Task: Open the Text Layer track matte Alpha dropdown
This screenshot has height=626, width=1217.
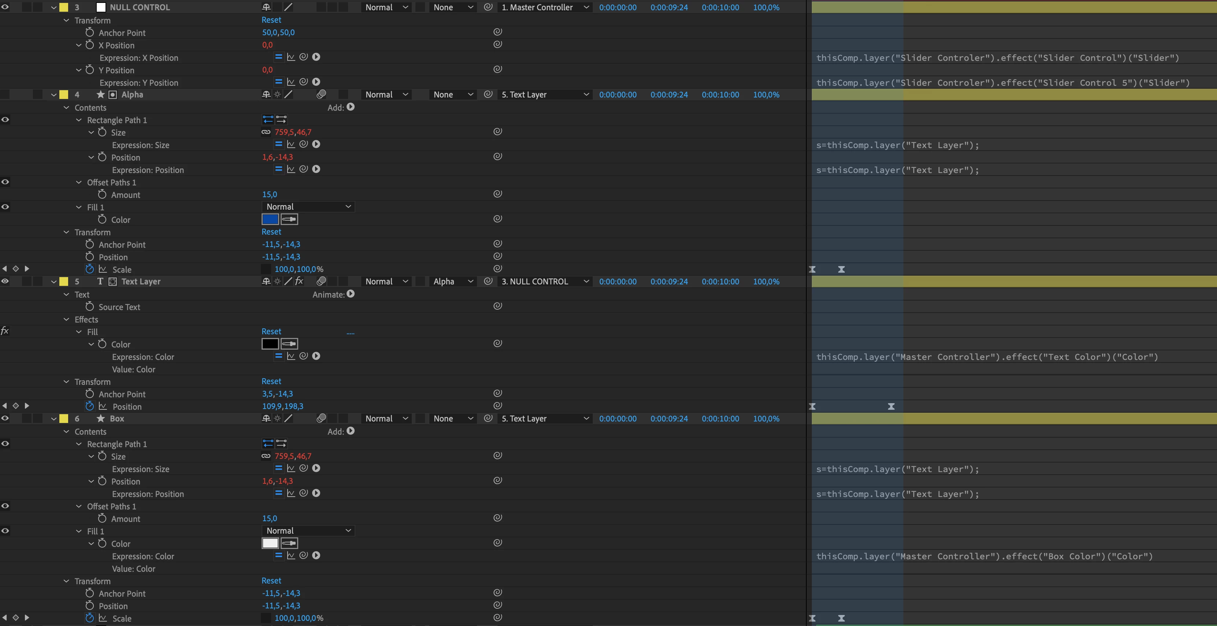Action: [x=452, y=281]
